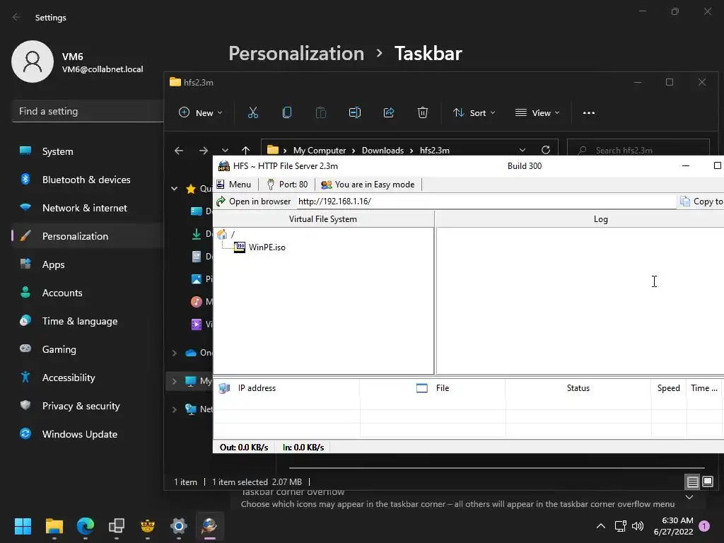The image size is (724, 543).
Task: Click the Out: 0.0 KB/s status entry
Action: coord(244,448)
